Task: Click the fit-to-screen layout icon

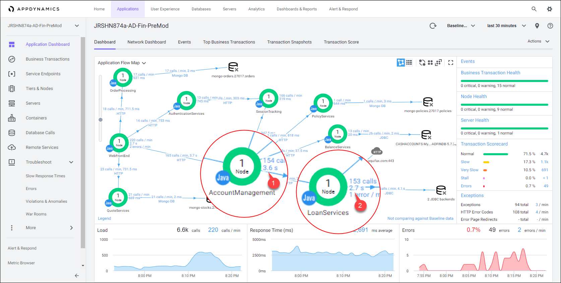Action: click(x=438, y=63)
